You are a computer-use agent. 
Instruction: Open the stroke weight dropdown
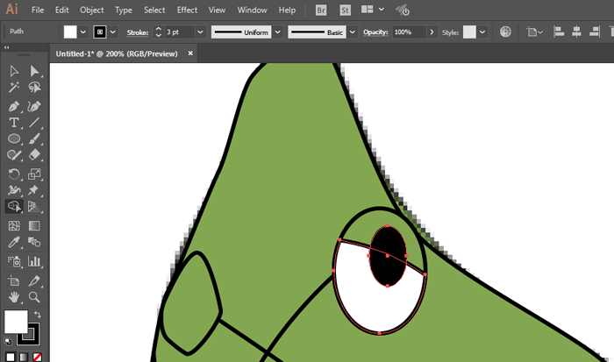[200, 32]
